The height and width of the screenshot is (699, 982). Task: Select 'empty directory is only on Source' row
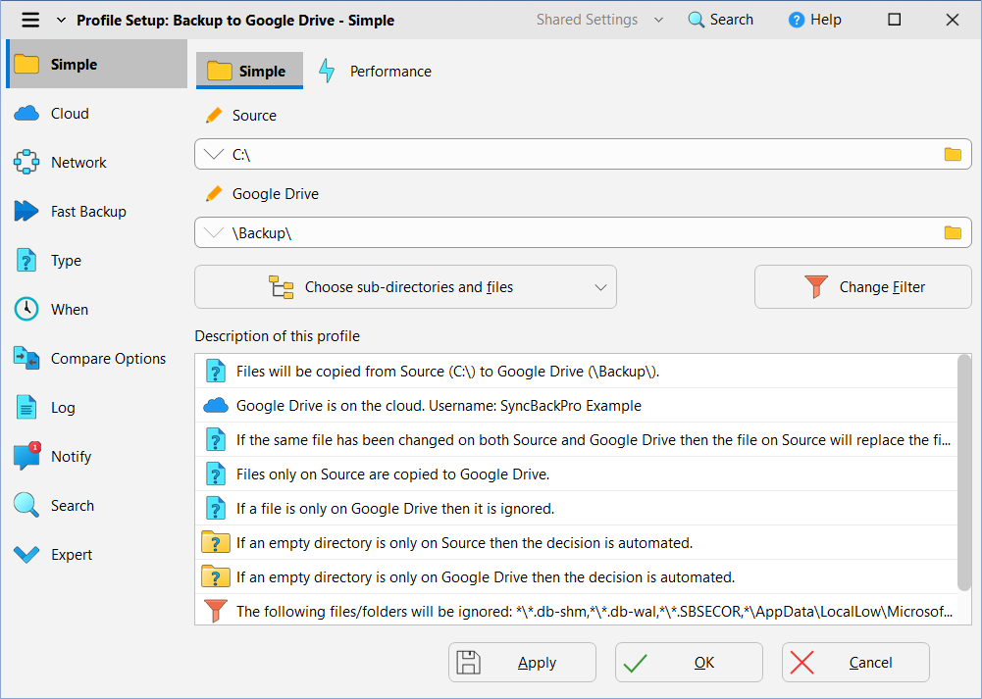tap(576, 542)
